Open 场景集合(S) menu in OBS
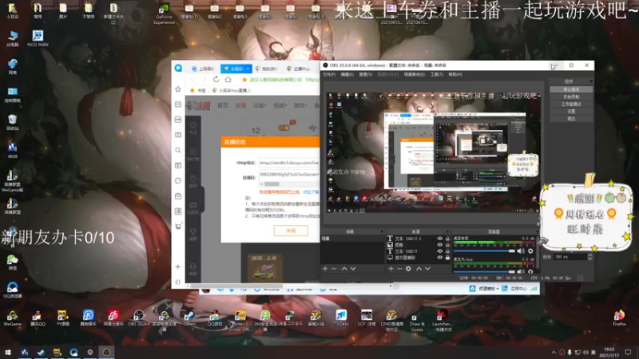This screenshot has height=359, width=639. [414, 74]
